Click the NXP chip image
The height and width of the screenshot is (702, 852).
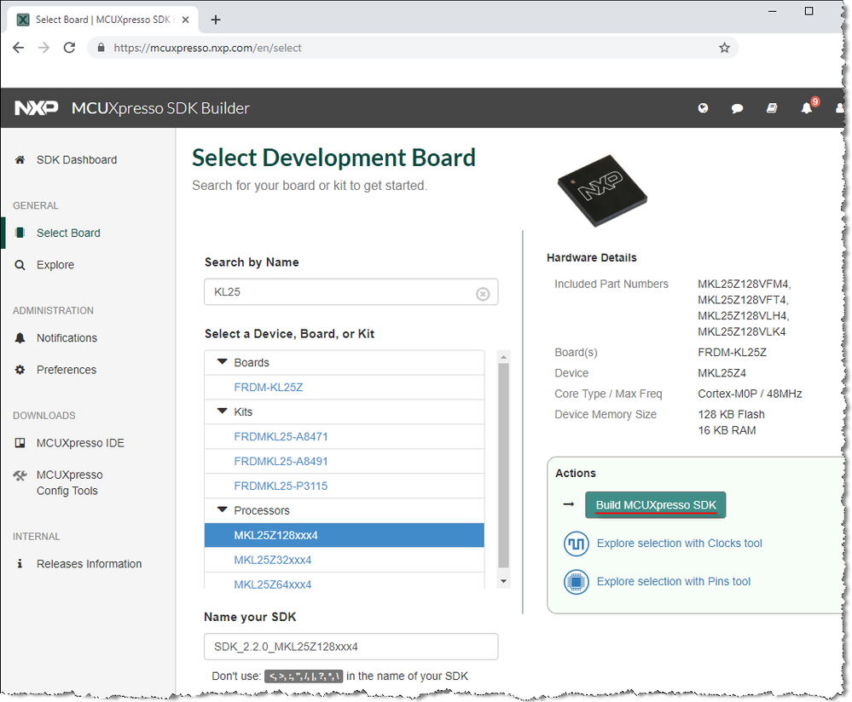point(602,191)
